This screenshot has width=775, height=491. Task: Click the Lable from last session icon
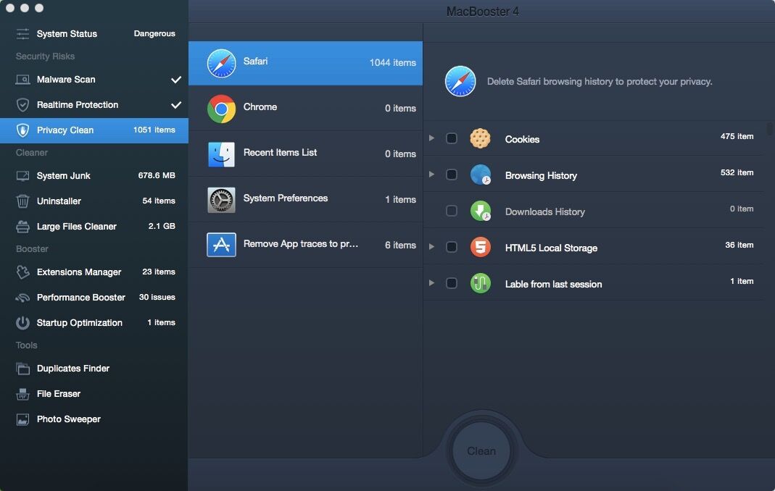coord(480,283)
